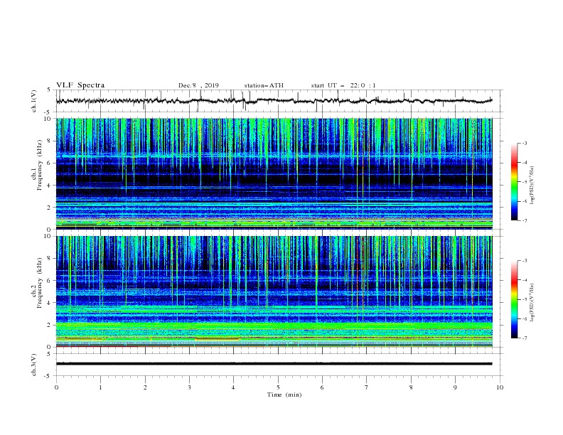Click time-axis tick label "1"

pyautogui.click(x=100, y=387)
